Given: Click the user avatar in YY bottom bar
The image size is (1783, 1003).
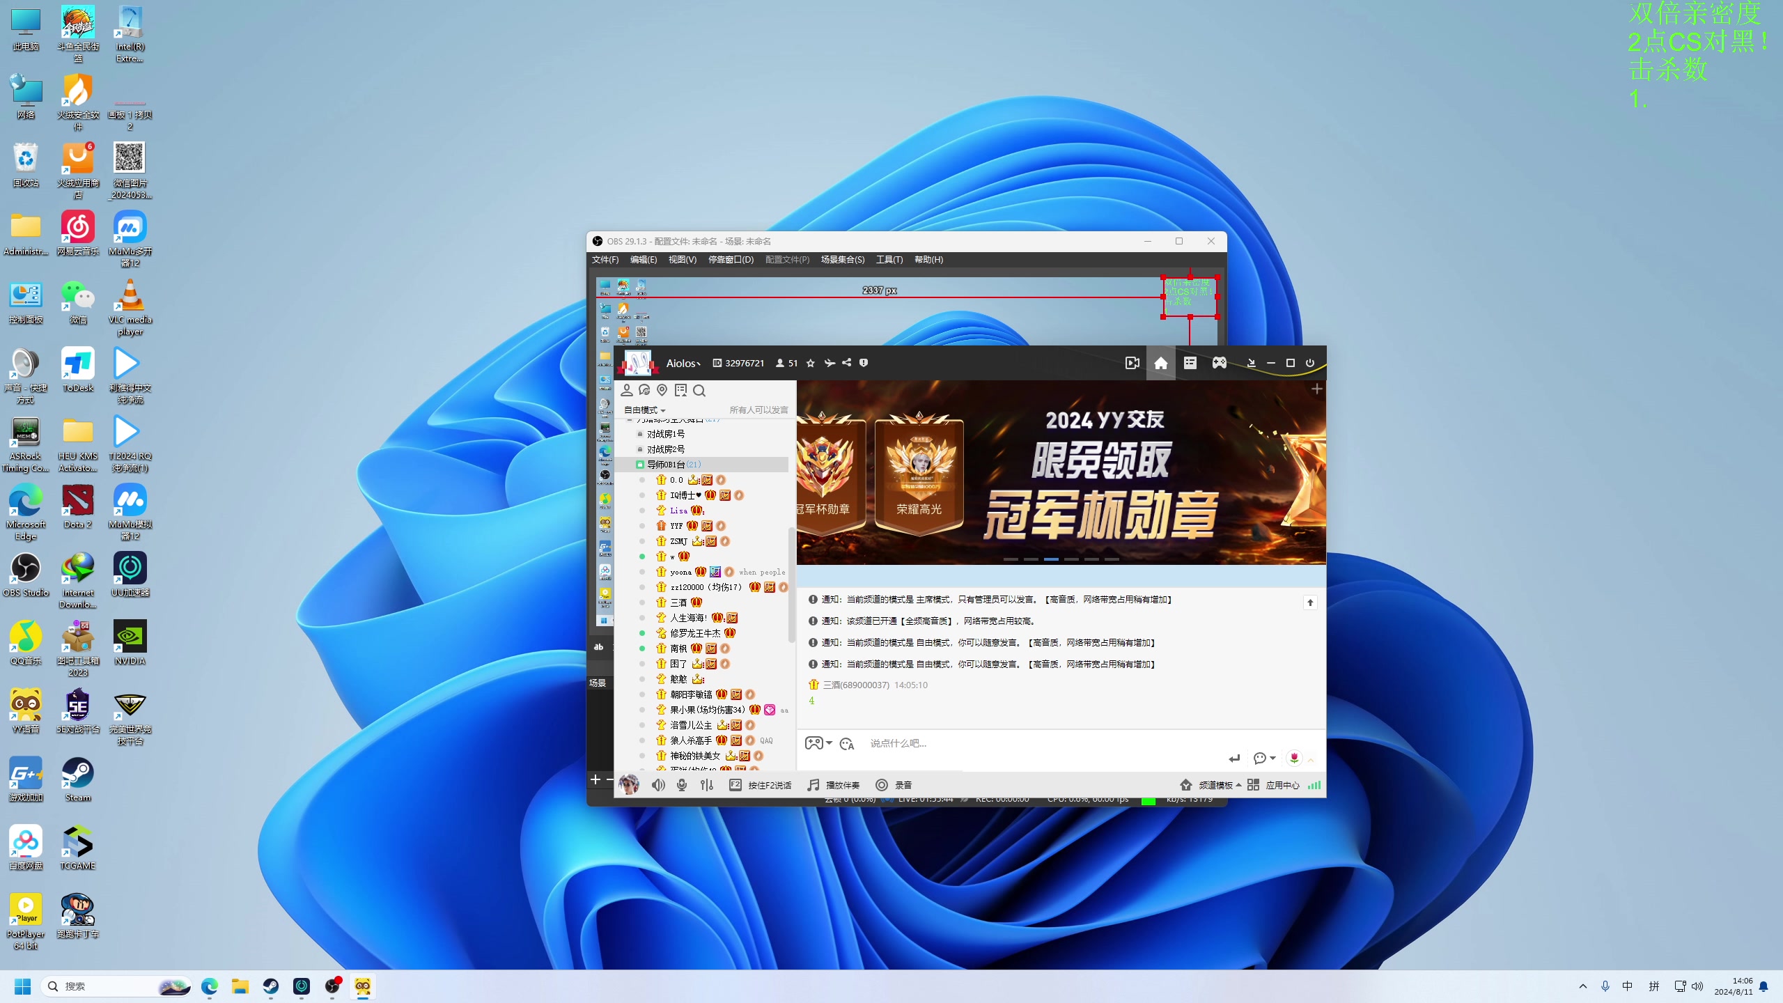Looking at the screenshot, I should point(629,785).
